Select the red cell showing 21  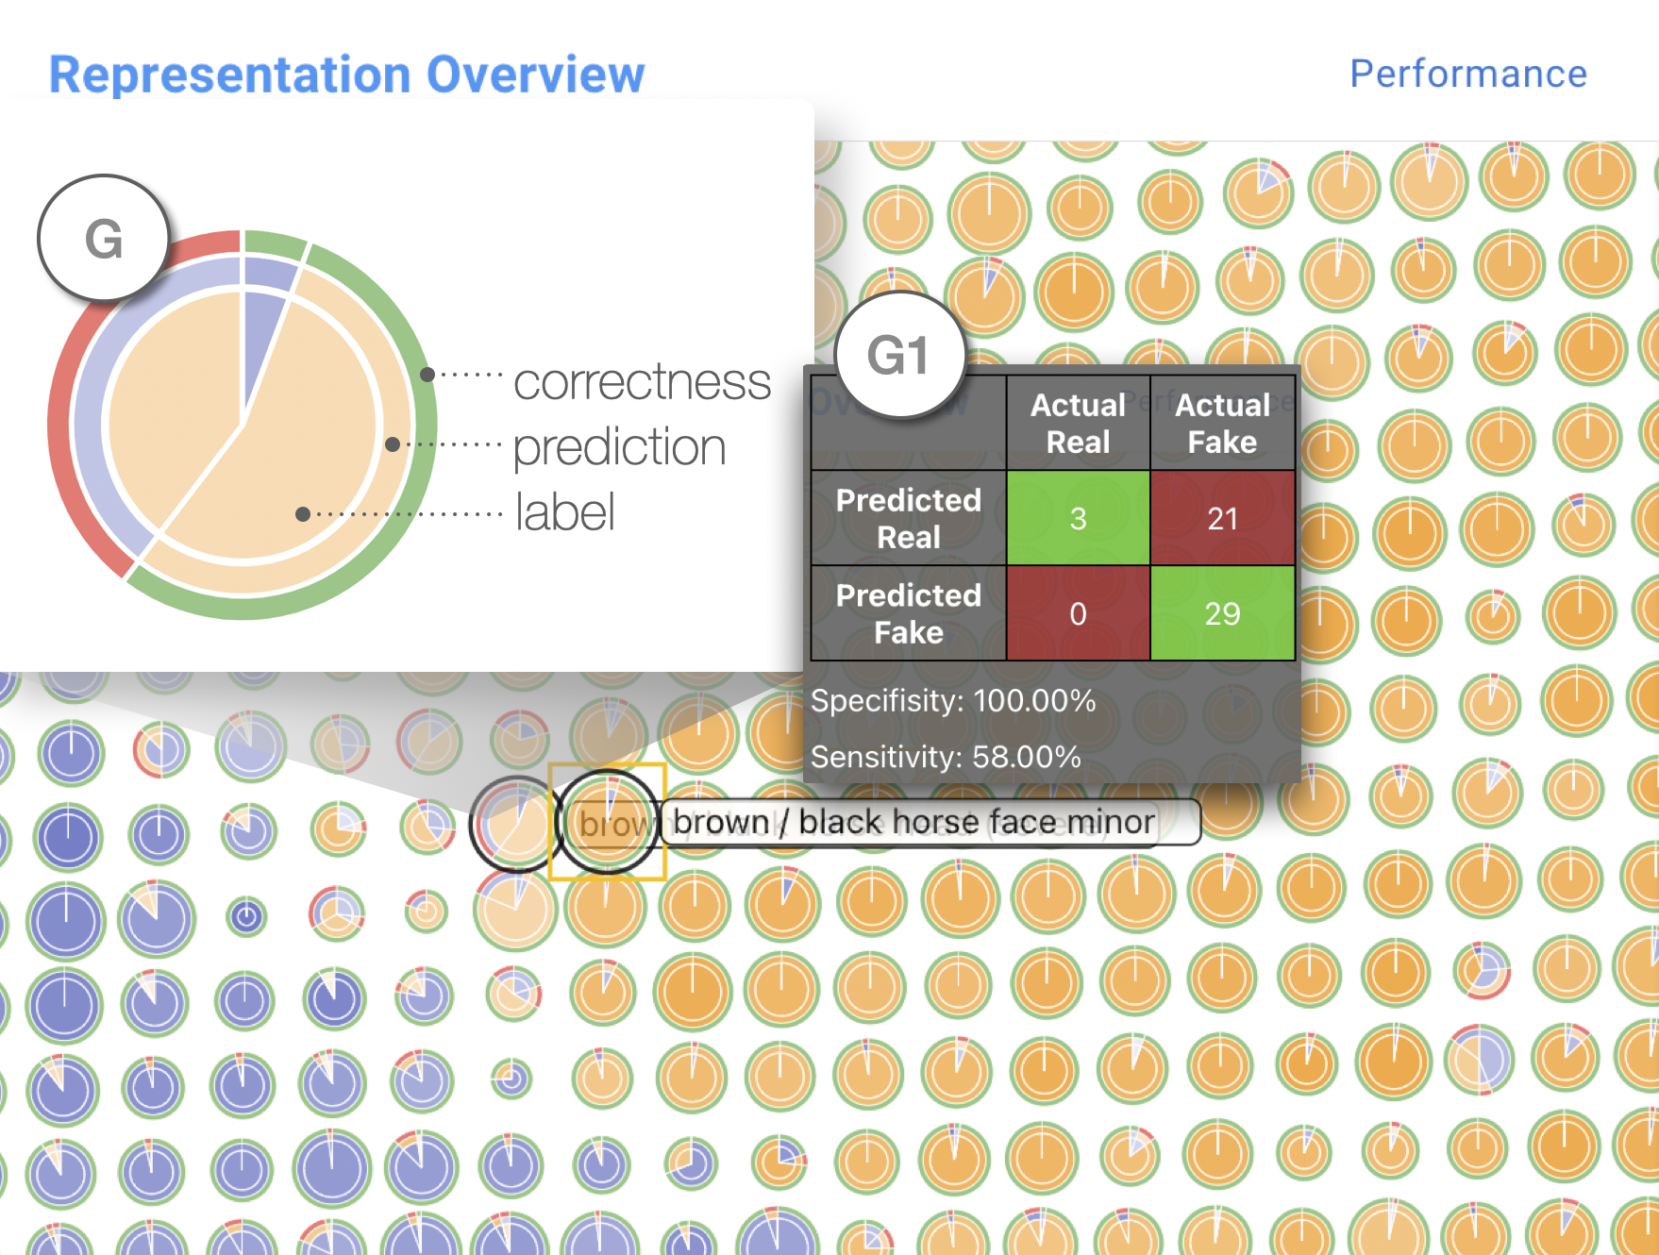point(1222,518)
